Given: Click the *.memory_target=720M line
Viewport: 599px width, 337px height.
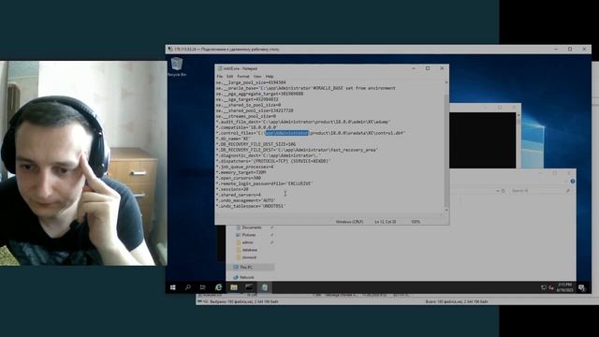Looking at the screenshot, I should coord(241,172).
